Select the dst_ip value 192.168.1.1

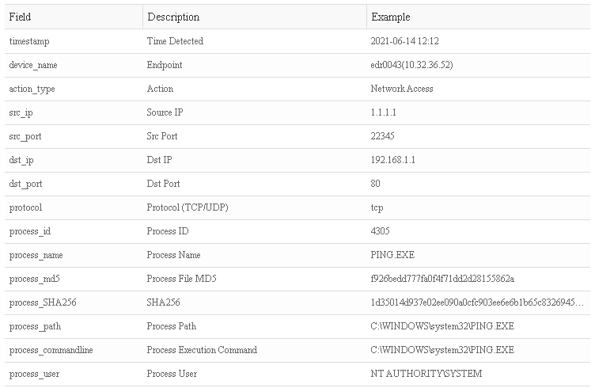point(393,160)
